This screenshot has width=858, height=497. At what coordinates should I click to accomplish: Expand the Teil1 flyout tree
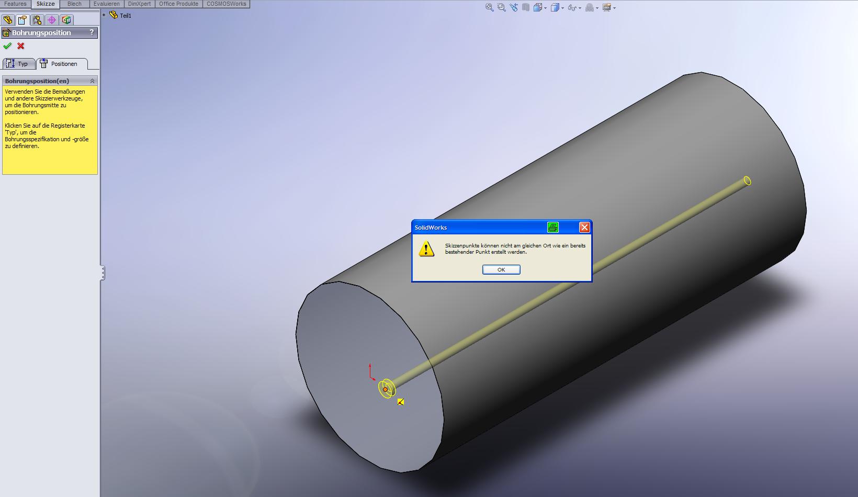point(104,15)
